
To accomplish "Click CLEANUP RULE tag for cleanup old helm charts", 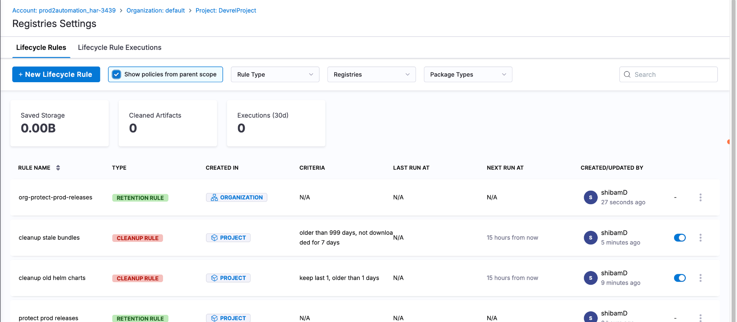I will pyautogui.click(x=137, y=278).
